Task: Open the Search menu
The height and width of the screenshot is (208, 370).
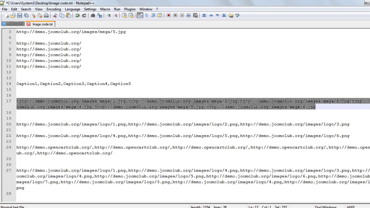Action: tap(26, 9)
